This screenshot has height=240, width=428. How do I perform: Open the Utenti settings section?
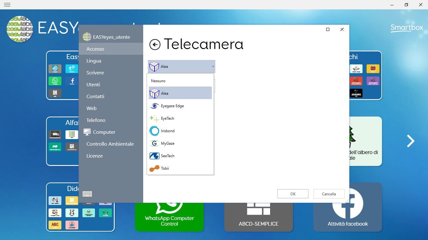click(111, 85)
